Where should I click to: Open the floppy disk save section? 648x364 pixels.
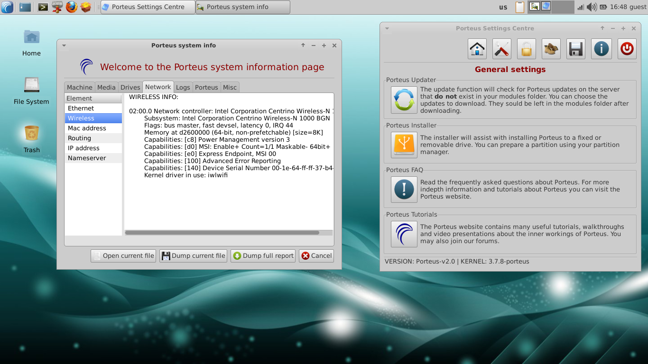[x=576, y=49]
